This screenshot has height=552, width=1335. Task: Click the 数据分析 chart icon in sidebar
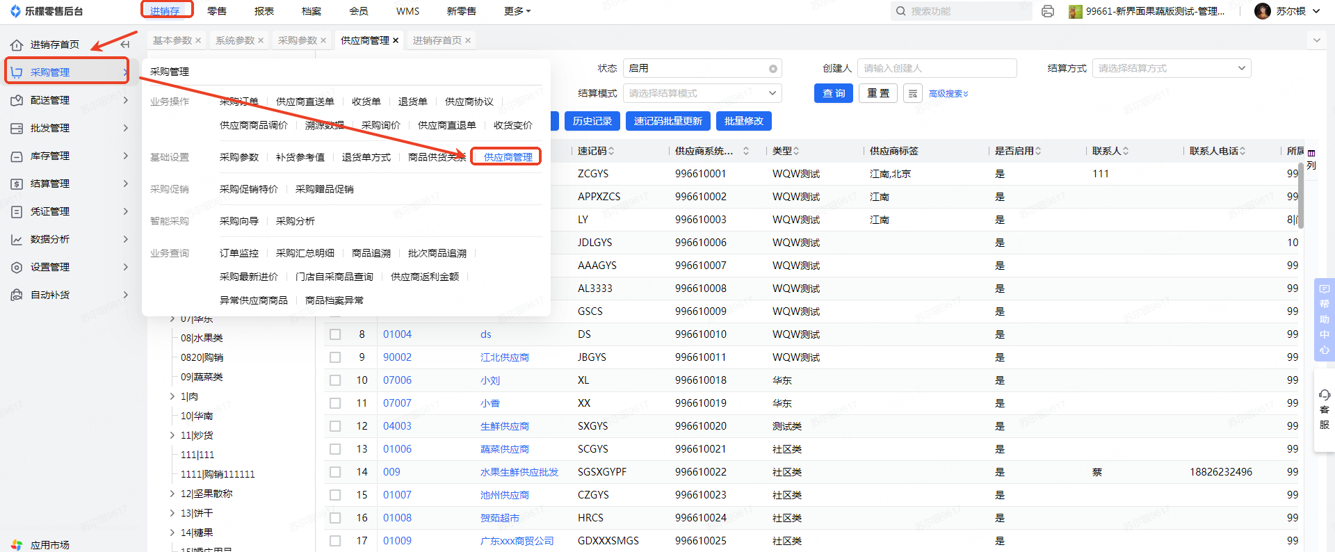[x=17, y=239]
